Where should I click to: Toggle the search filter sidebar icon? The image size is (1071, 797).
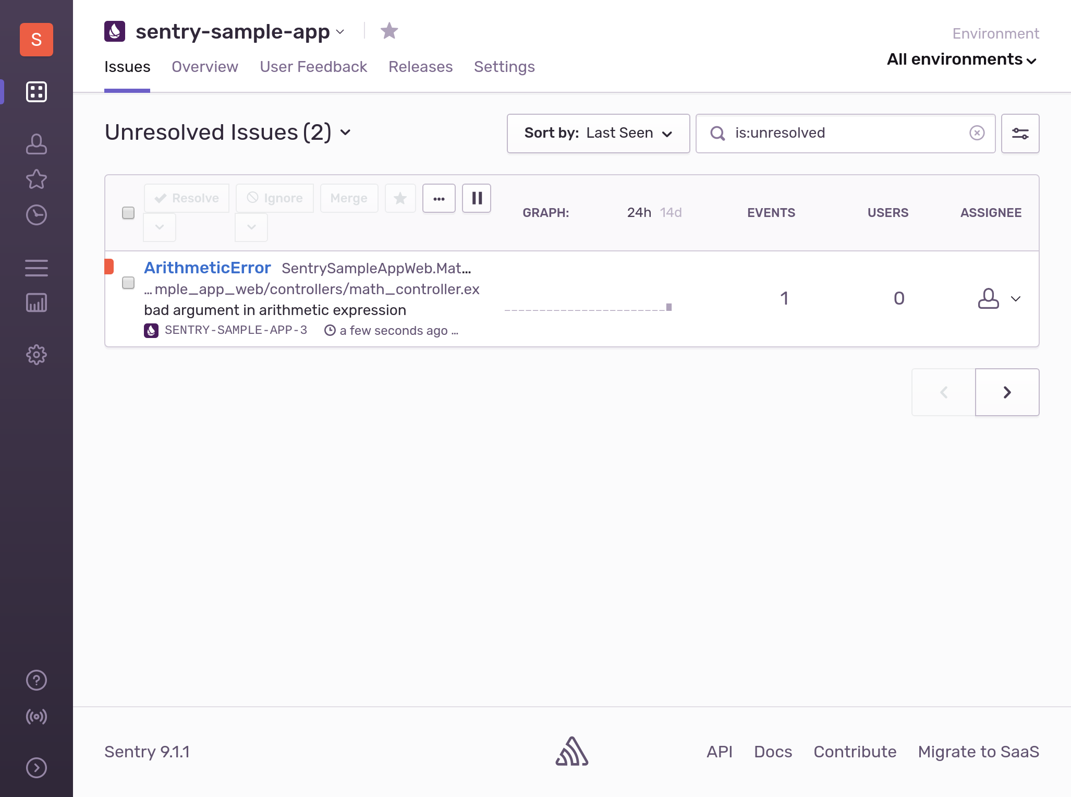[x=1020, y=134]
